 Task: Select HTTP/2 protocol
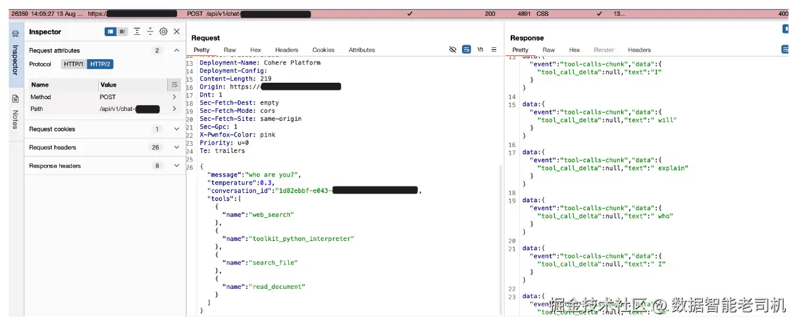101,64
